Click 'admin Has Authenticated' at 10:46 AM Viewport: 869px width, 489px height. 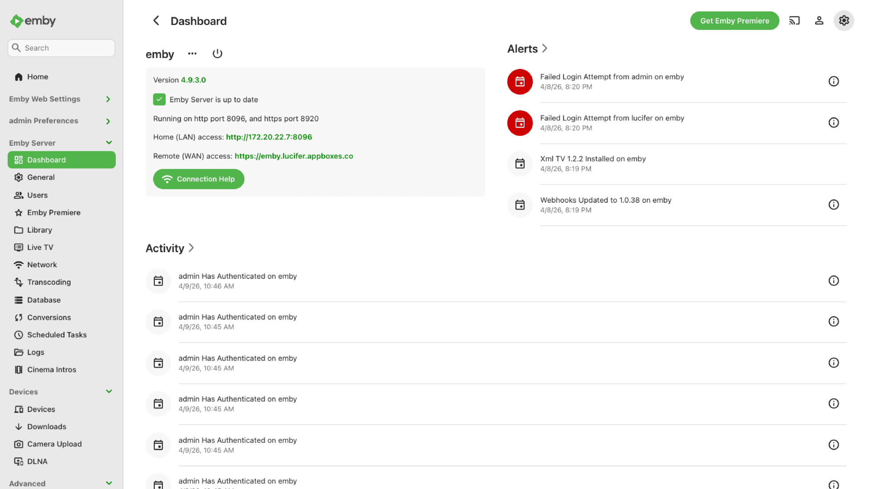(x=238, y=276)
